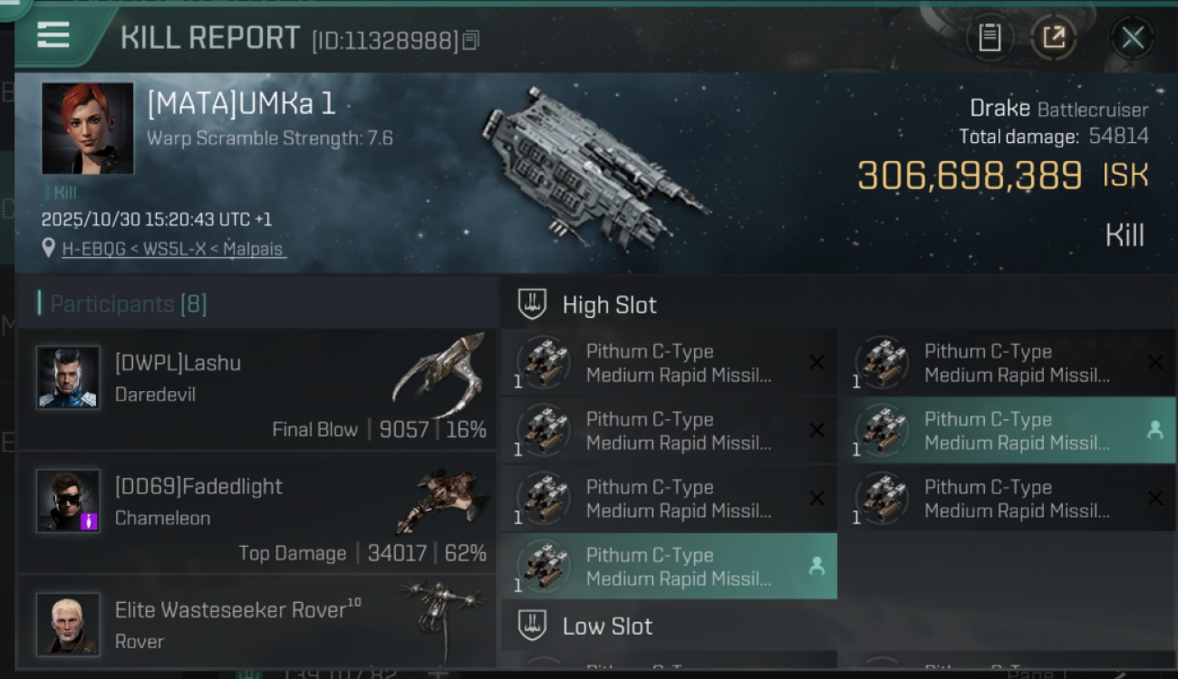
Task: Open the clipboard report icon
Action: pos(990,38)
